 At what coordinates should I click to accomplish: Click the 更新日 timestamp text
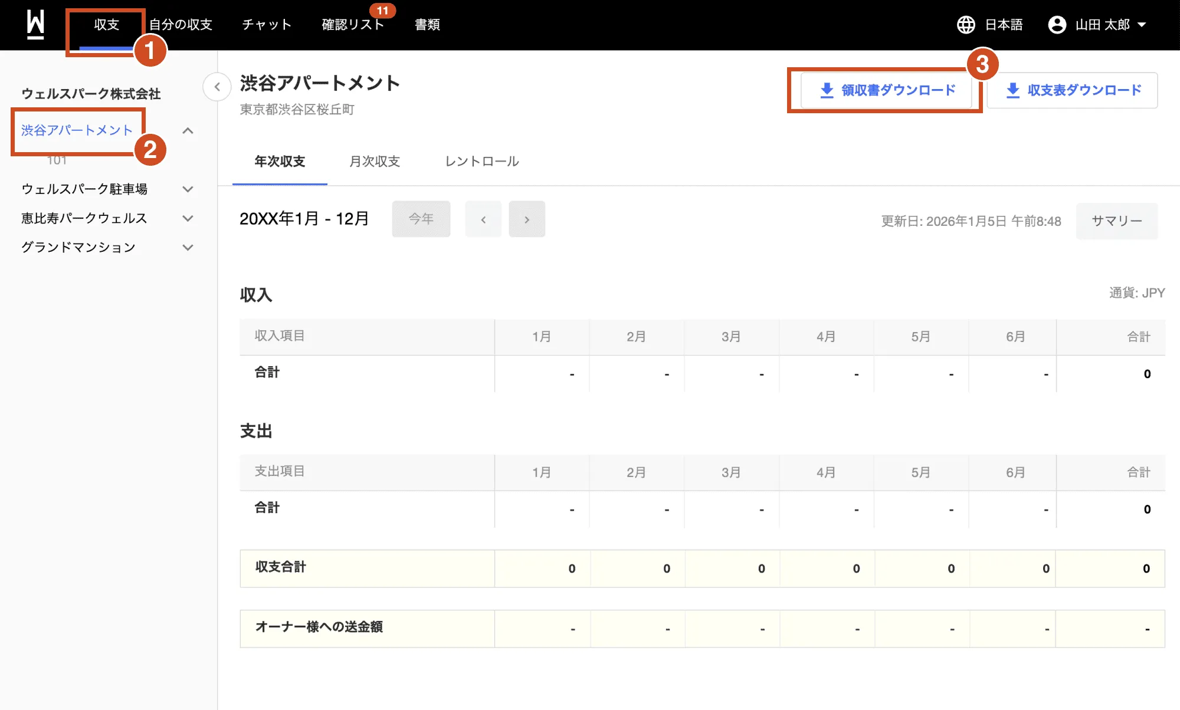(971, 221)
